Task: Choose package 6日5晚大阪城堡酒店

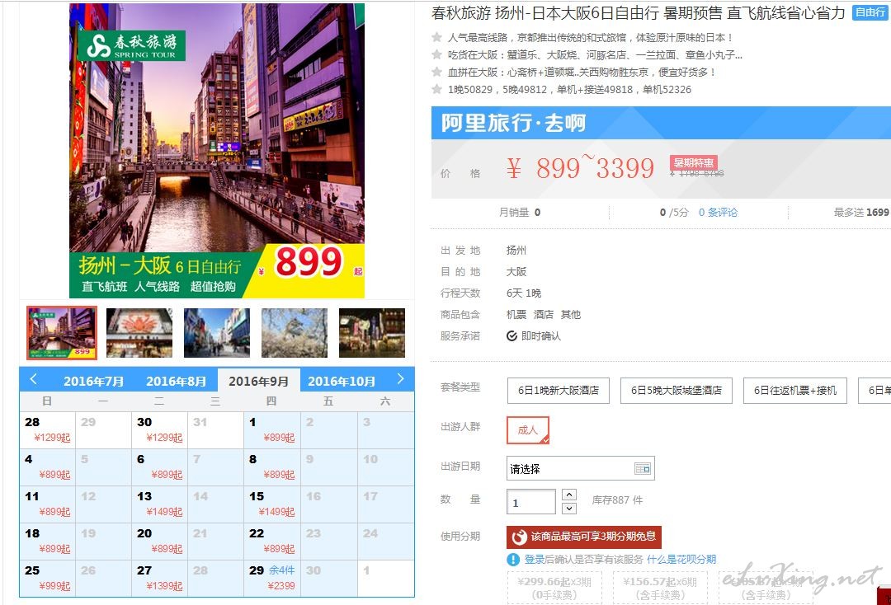Action: 676,391
